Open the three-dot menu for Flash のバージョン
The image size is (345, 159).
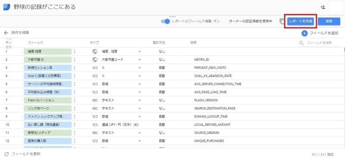pyautogui.click(x=75, y=100)
